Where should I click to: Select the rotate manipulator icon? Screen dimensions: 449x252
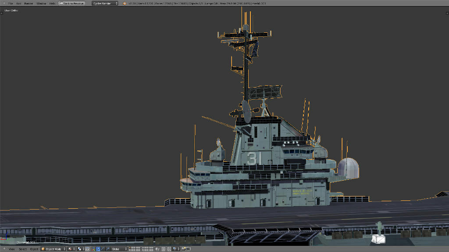(x=103, y=249)
